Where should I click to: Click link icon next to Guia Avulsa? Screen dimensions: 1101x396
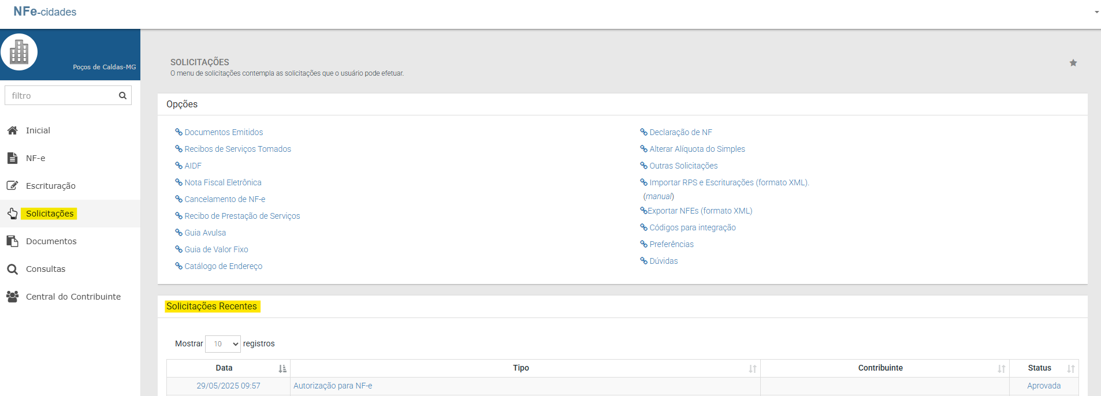coord(178,233)
